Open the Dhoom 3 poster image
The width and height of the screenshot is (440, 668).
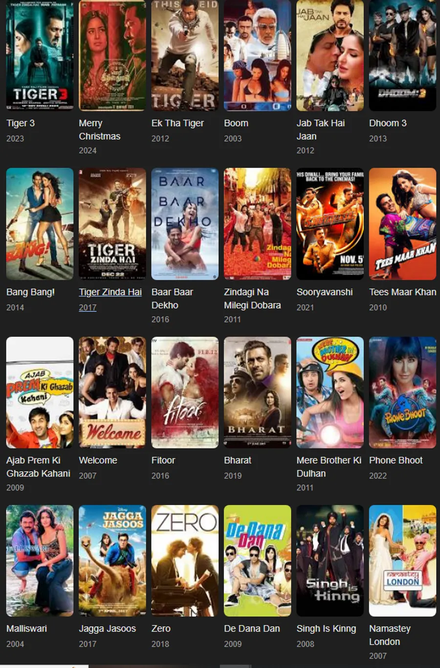click(x=402, y=55)
